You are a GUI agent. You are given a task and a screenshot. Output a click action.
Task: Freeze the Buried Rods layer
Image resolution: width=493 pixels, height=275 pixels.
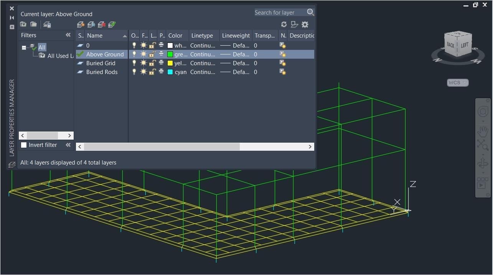[143, 72]
